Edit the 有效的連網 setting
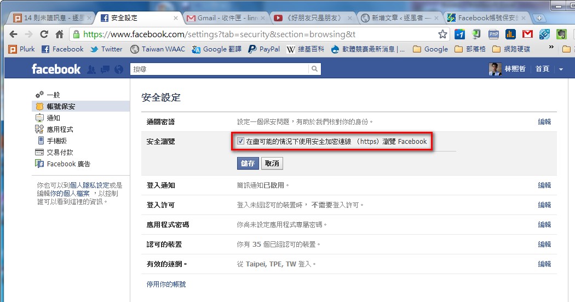The width and height of the screenshot is (575, 302). (x=544, y=264)
